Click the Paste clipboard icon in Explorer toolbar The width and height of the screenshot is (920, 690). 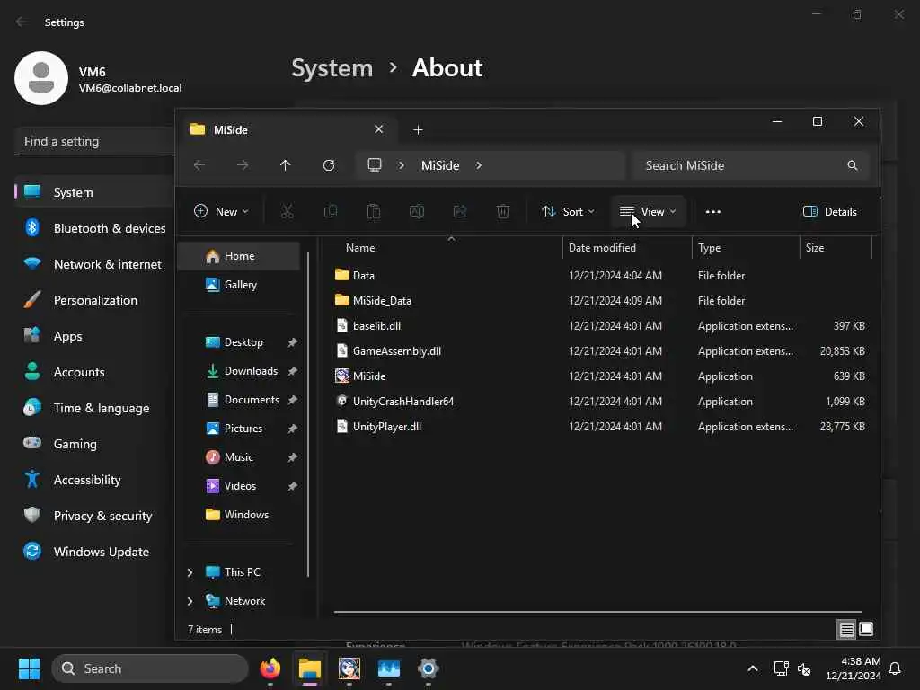373,212
